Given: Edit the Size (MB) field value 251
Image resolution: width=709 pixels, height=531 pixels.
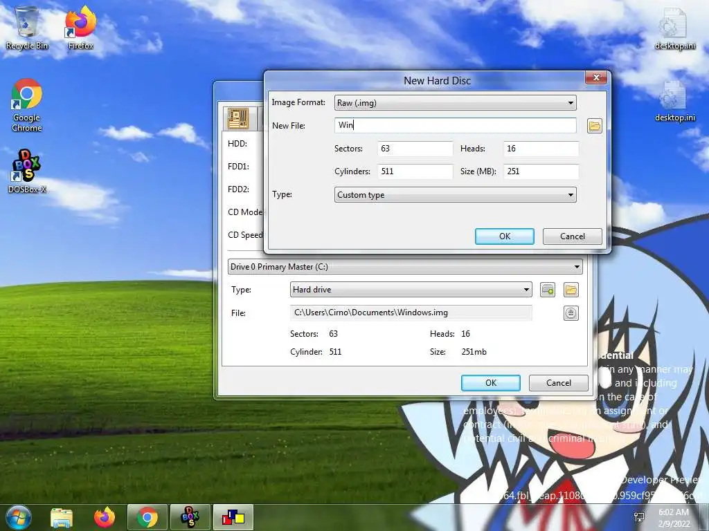Looking at the screenshot, I should point(541,171).
